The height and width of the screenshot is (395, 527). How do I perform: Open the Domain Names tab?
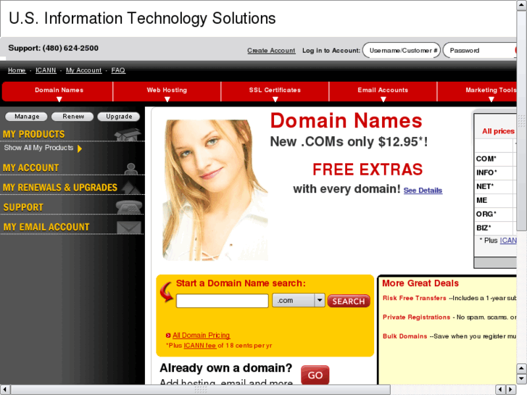pyautogui.click(x=57, y=91)
